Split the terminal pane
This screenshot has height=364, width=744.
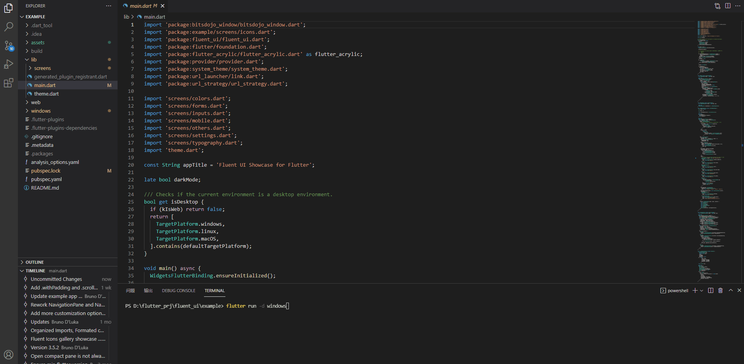711,291
